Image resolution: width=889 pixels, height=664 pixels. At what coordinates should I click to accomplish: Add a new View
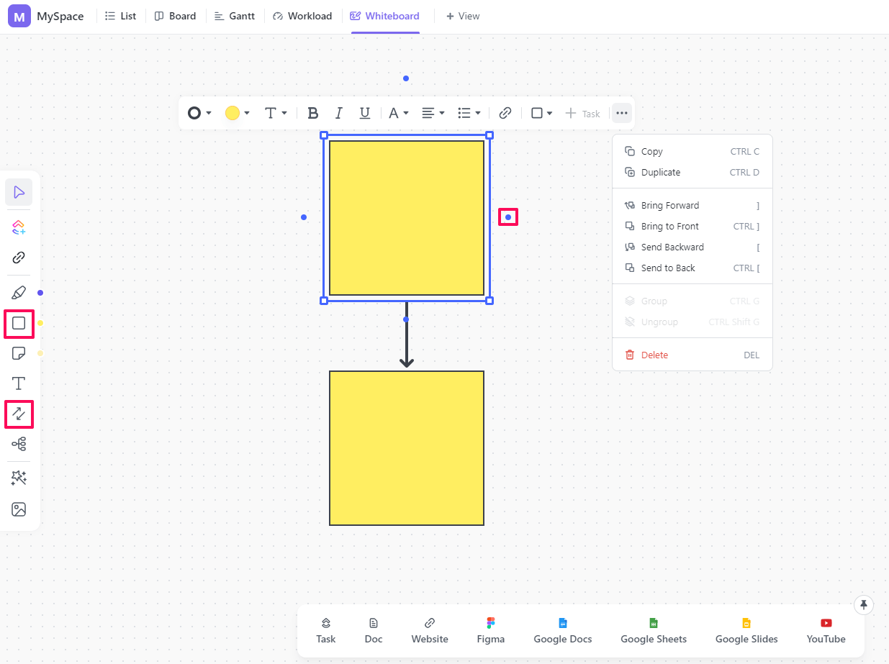click(x=462, y=16)
